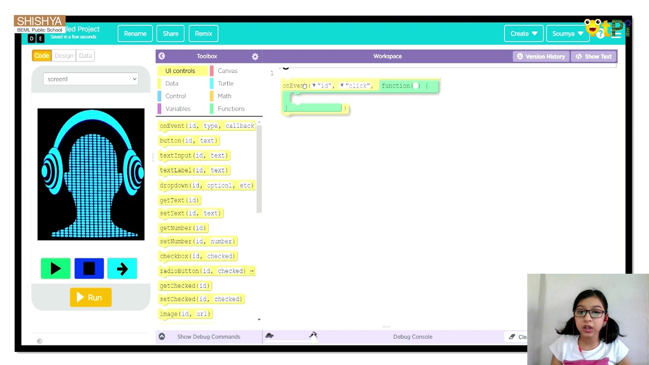Viewport: 649px width, 365px height.
Task: Click the cyan next-arrow button in the app preview
Action: [x=122, y=269]
